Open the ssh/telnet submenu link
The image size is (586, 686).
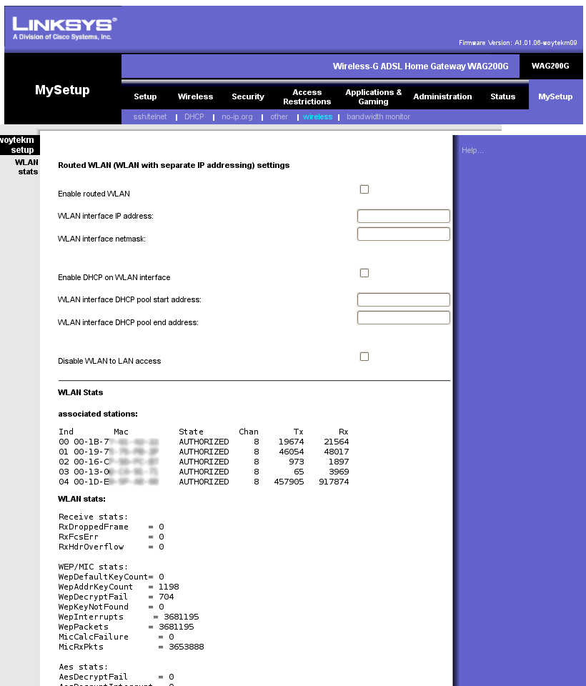pos(150,116)
